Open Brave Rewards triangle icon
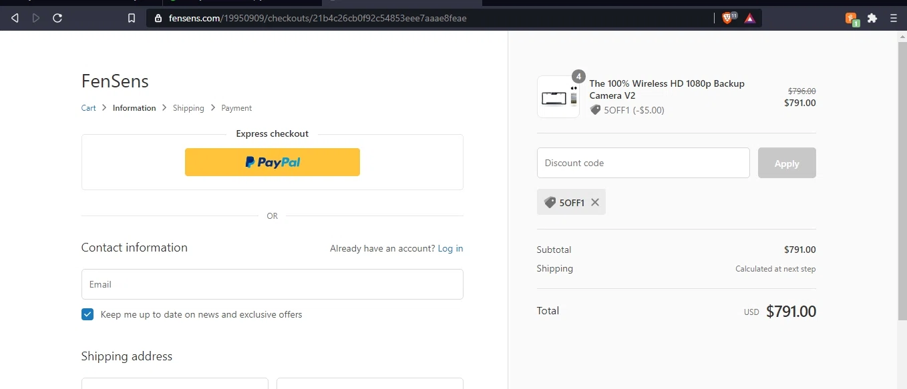 coord(750,18)
